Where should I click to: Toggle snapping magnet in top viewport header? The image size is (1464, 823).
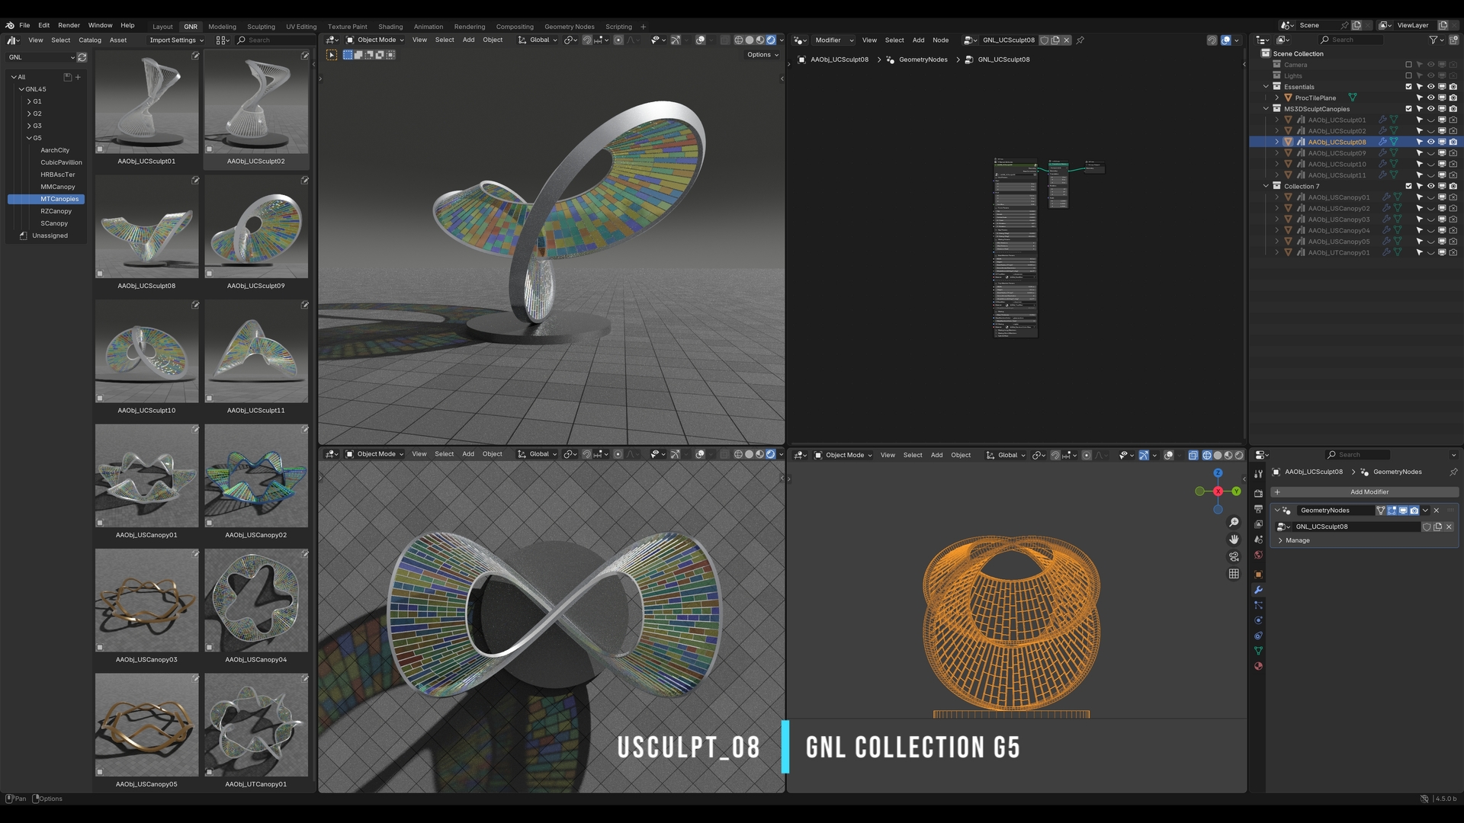587,40
